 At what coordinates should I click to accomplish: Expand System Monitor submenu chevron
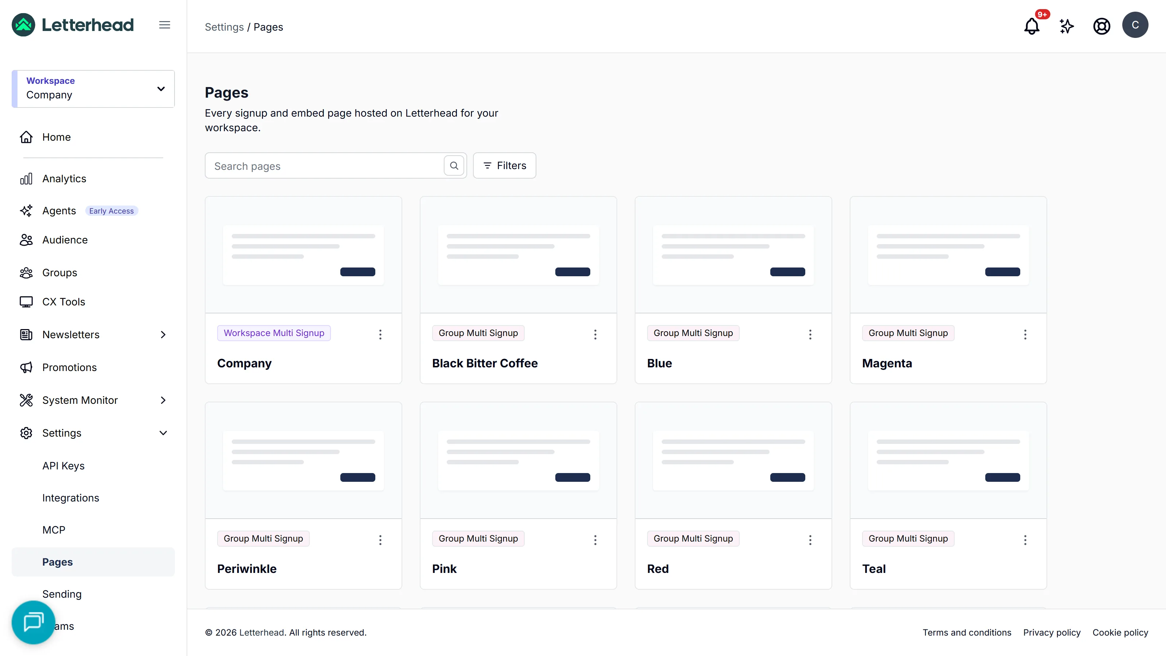point(163,400)
